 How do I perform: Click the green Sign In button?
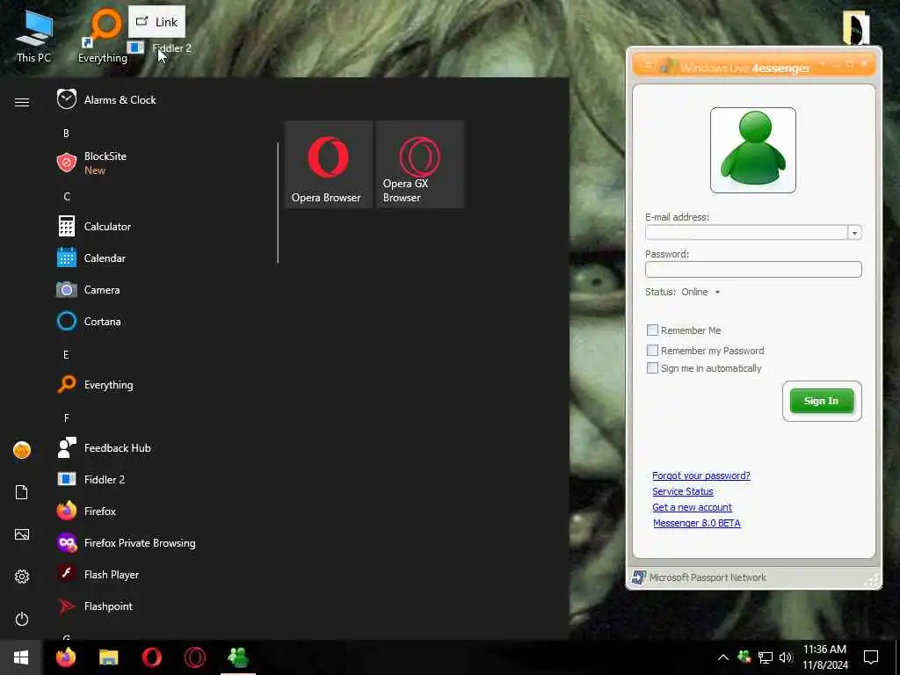[x=822, y=401]
